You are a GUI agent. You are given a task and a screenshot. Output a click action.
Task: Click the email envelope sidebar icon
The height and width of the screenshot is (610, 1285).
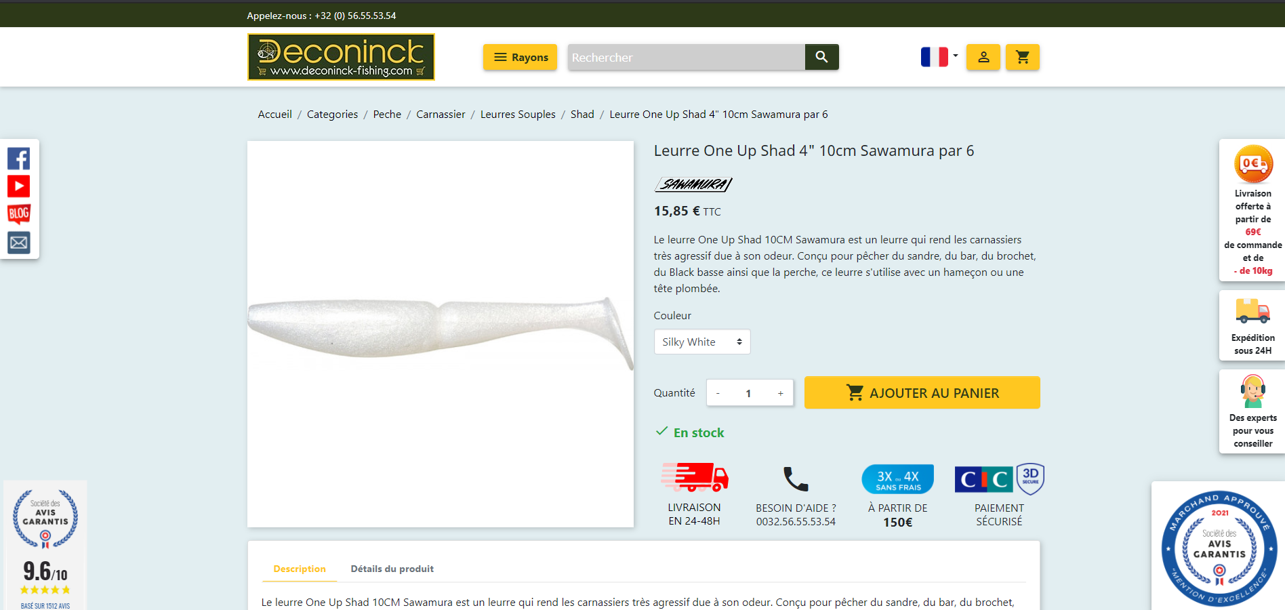click(18, 242)
